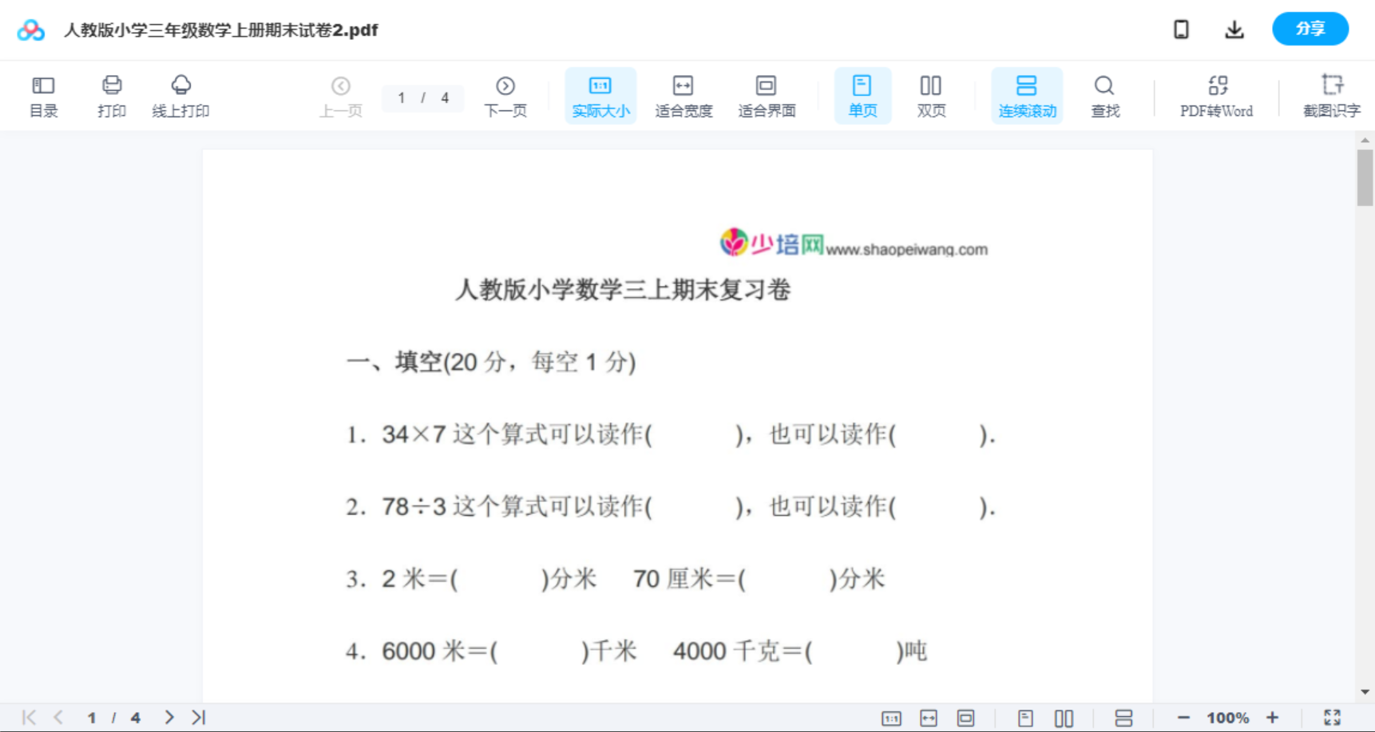
Task: Enable 单页 single page mode
Action: pos(862,96)
